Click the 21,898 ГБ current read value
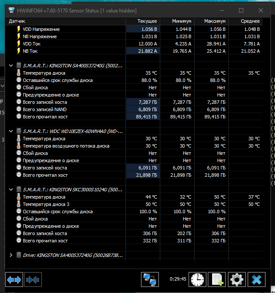Viewport: 275px width, 293px height. pos(146,175)
